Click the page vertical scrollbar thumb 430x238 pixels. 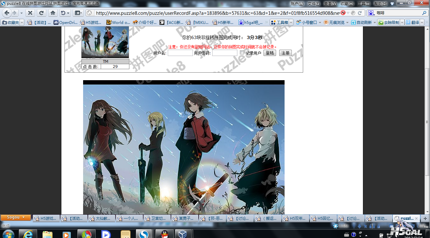(x=427, y=122)
